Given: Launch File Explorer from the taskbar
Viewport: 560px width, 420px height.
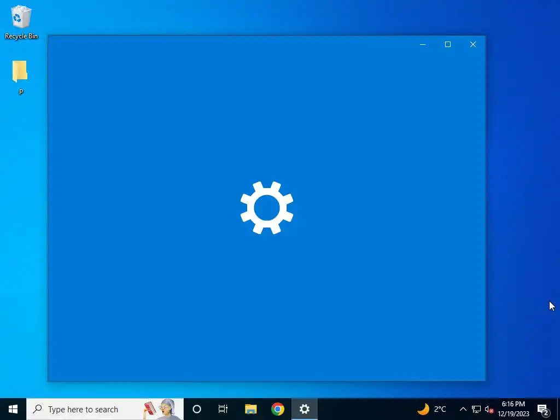Looking at the screenshot, I should point(250,409).
